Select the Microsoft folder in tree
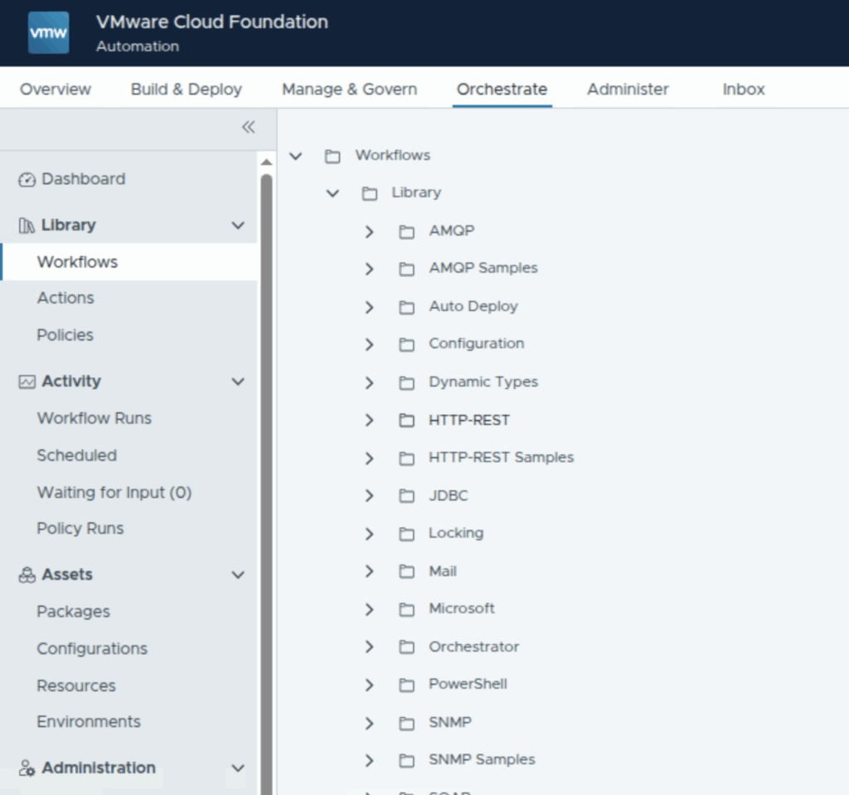This screenshot has height=795, width=849. click(x=461, y=608)
